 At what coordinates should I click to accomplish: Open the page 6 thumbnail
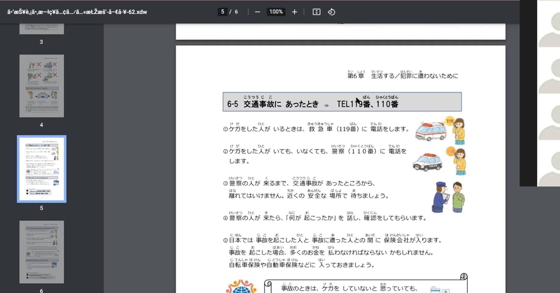click(42, 252)
